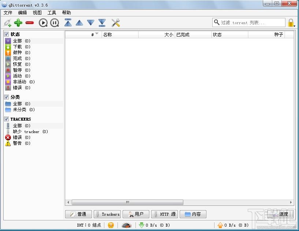Switch to the 速度 tab

click(x=280, y=214)
